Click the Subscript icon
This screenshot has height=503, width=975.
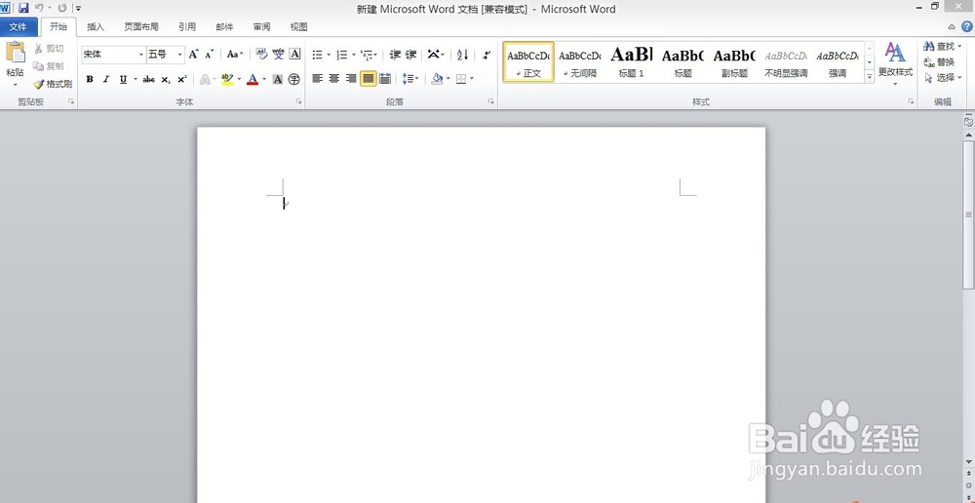[166, 79]
